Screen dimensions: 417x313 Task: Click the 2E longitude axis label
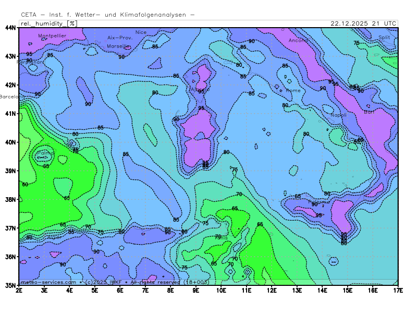coord(19,290)
